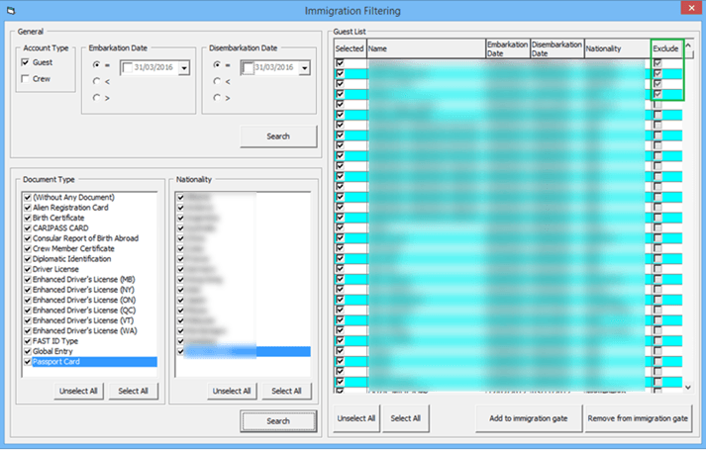Uncheck Enhanced Driver's License (QC)
706x450 pixels.
point(28,311)
